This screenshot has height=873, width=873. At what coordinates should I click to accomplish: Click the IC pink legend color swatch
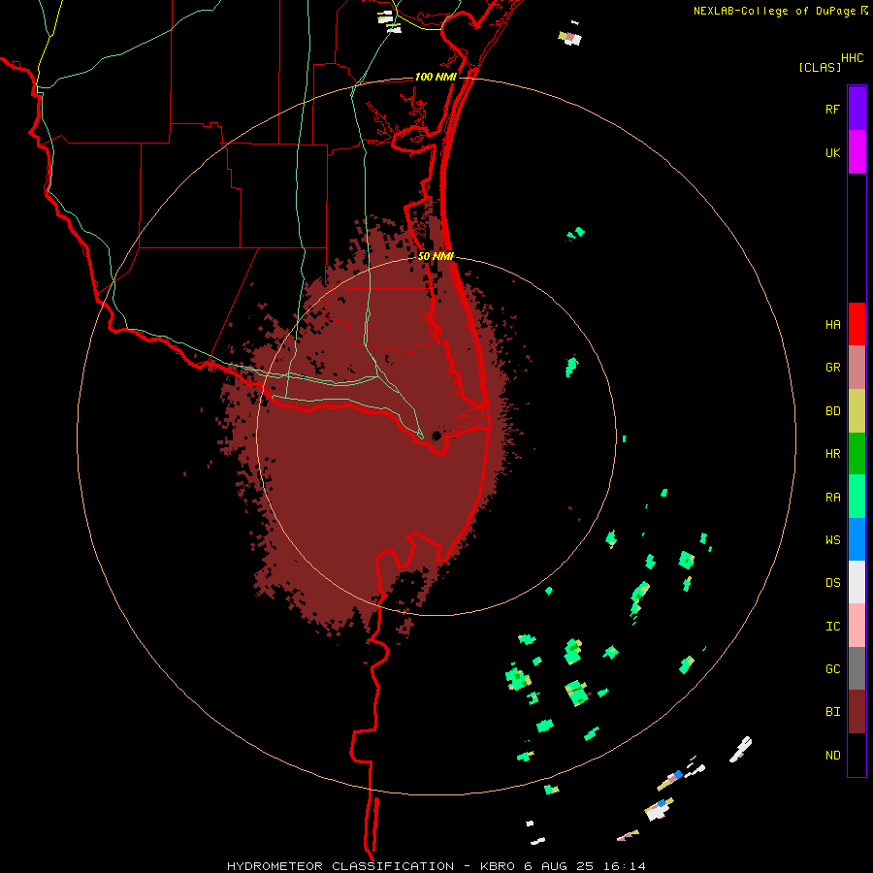coord(857,626)
